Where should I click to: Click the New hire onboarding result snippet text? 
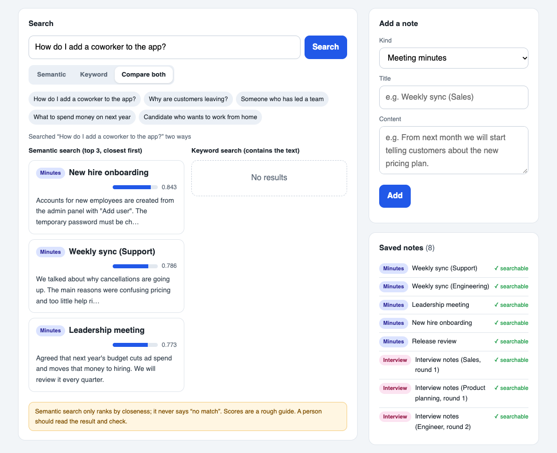click(x=105, y=211)
